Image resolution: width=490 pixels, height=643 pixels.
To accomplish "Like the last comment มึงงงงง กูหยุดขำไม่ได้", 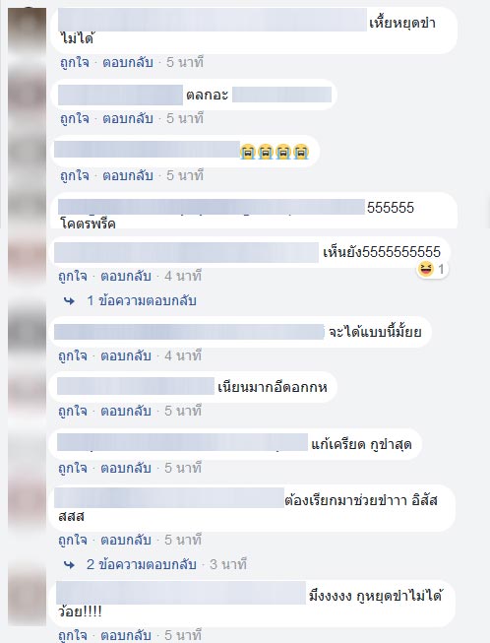I will point(73,635).
